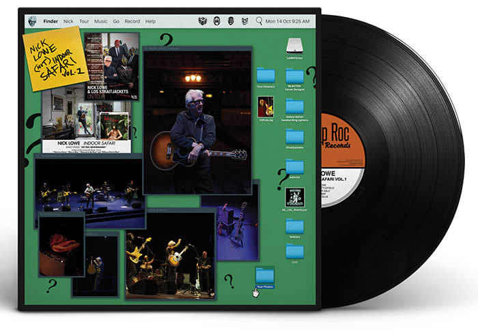Click the second wrestling mask menu bar icon
The image size is (478, 331).
(x=216, y=21)
